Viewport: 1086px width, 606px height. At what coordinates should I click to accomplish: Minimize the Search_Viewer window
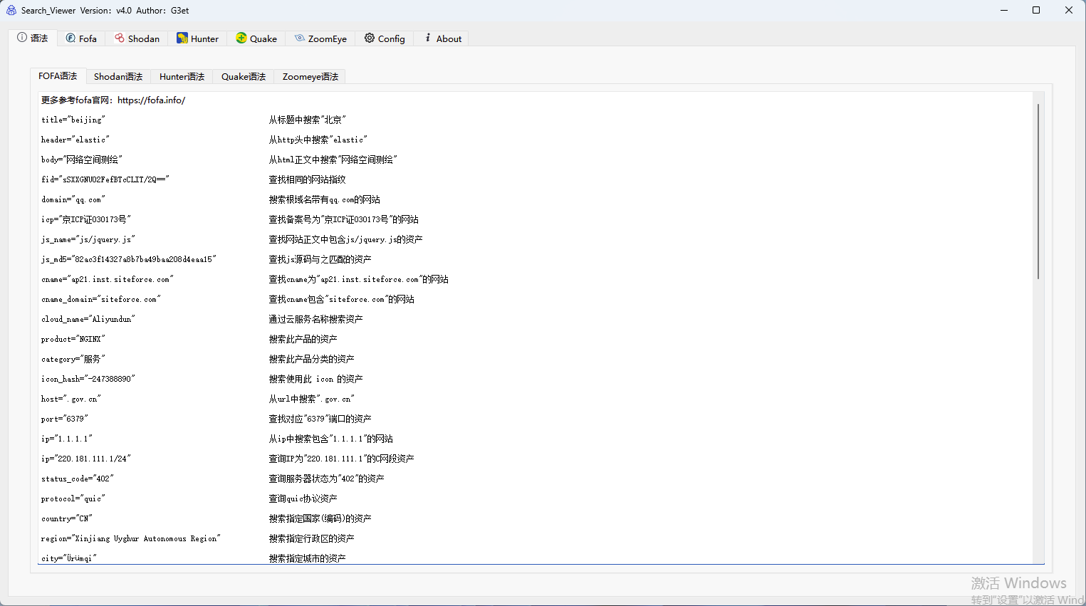point(1004,10)
